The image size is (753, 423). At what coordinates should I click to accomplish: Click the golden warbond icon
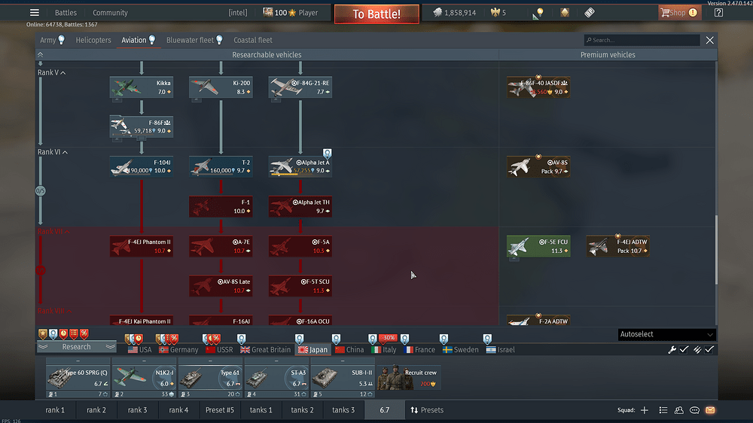pos(565,13)
